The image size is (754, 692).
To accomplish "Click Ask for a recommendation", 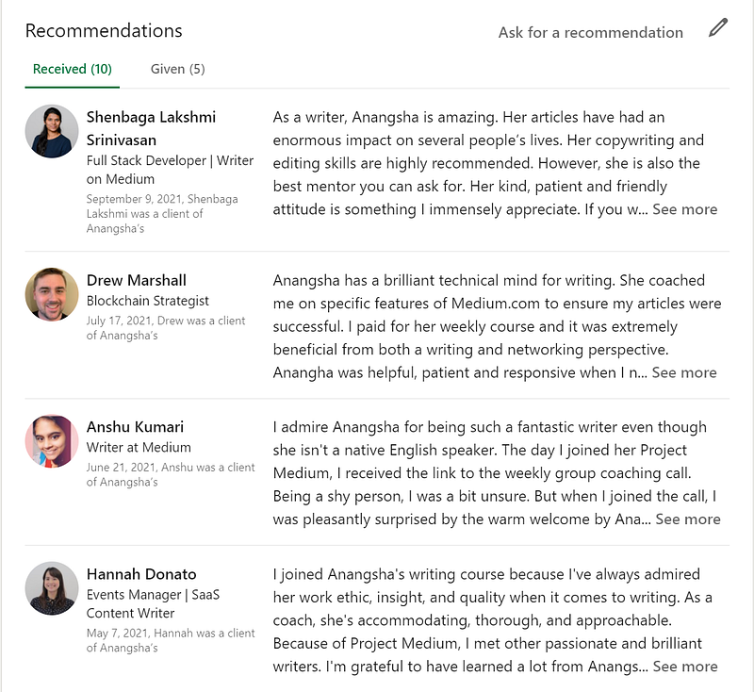I will (591, 32).
